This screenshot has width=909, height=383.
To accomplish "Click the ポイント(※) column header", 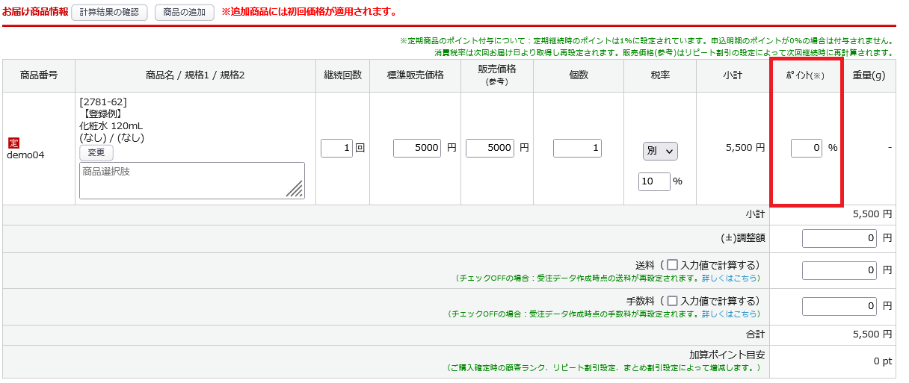I will [805, 75].
